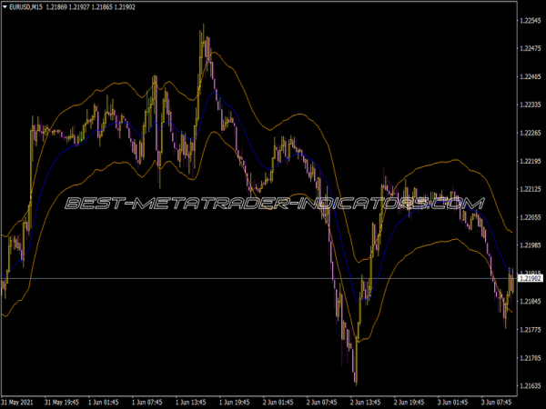Click the triangle arrow beside EURUSD,M15

coord(5,7)
